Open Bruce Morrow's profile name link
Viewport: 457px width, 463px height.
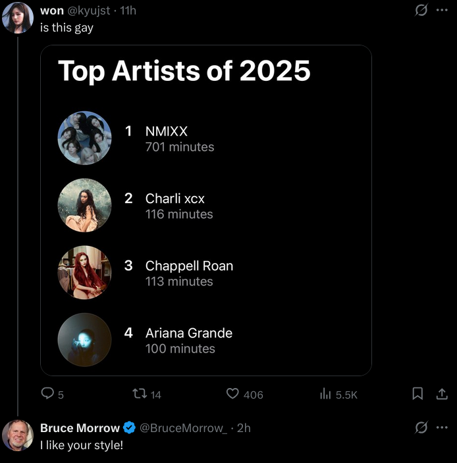click(x=80, y=428)
